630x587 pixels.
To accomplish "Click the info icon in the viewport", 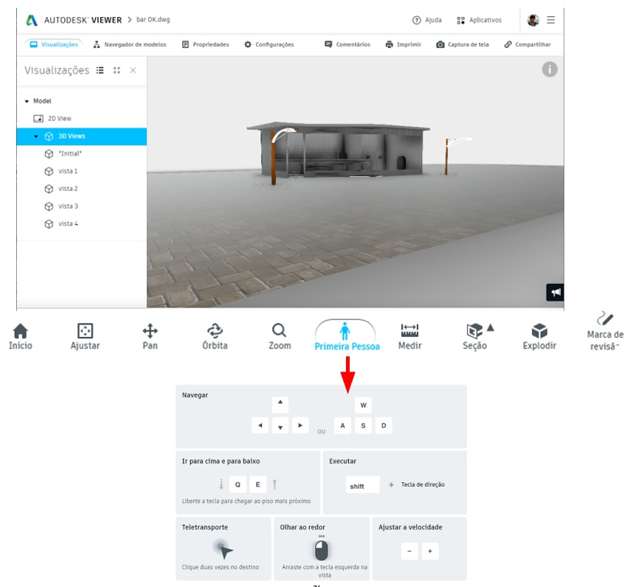I will [550, 69].
